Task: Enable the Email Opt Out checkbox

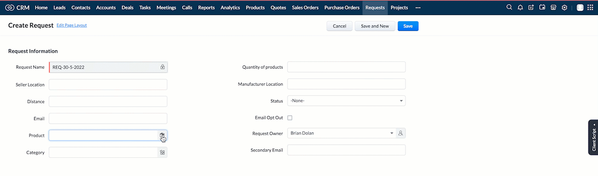Action: 290,118
